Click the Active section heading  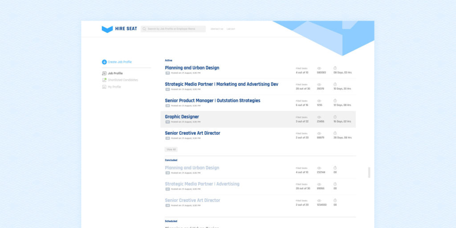pos(169,61)
